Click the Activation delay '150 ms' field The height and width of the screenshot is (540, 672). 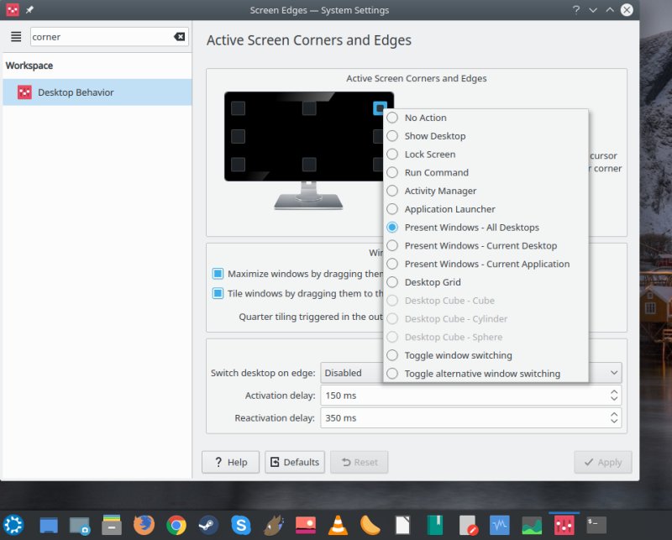tap(471, 396)
